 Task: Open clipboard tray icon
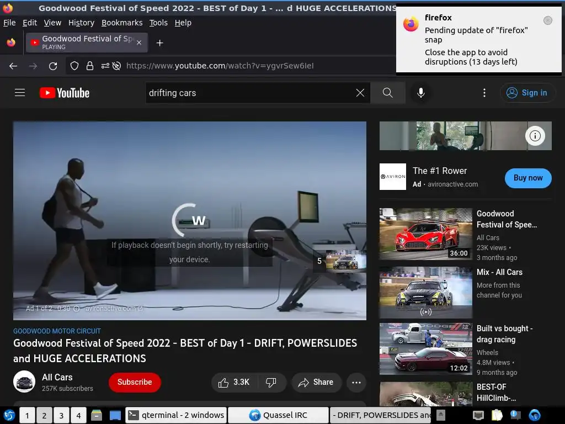[497, 415]
